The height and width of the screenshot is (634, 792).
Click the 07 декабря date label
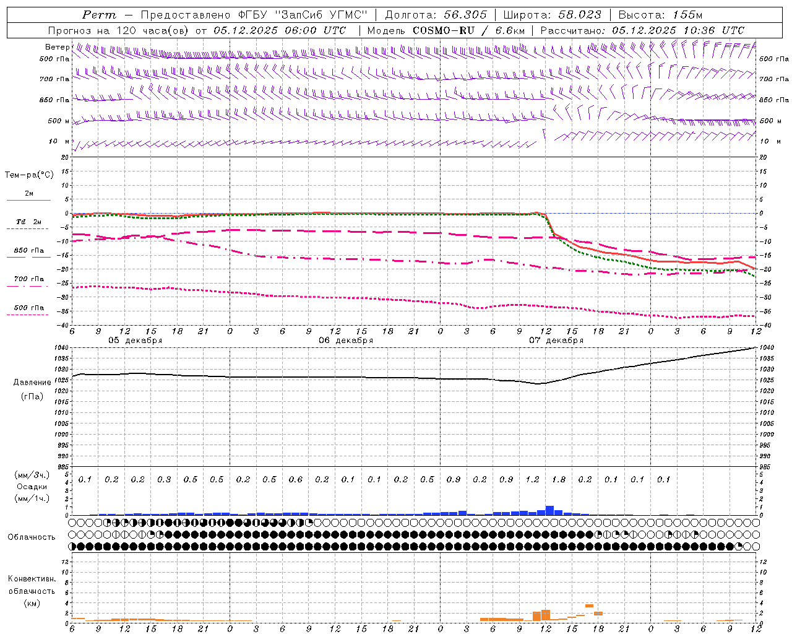click(556, 341)
